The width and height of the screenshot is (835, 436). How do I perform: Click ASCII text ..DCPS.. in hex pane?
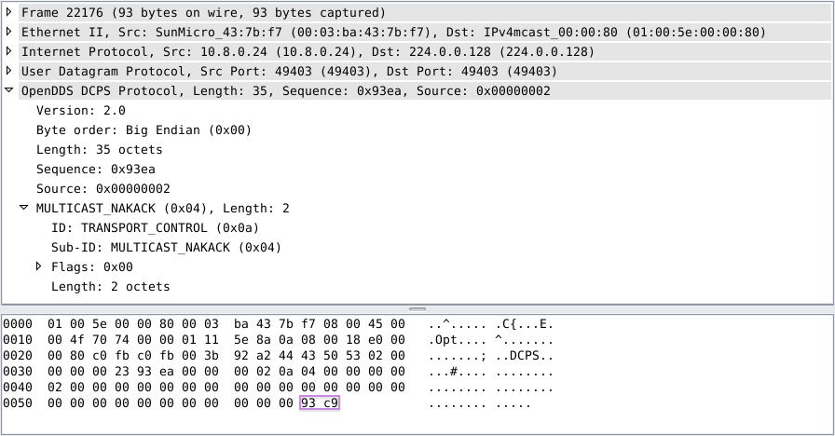(525, 356)
